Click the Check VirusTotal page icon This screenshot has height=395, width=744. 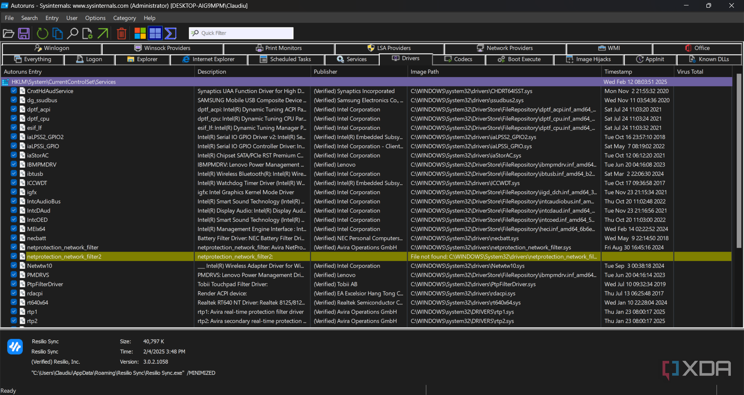click(x=88, y=33)
